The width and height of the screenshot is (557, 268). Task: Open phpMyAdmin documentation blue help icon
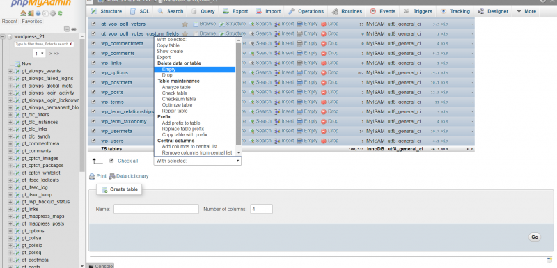point(38,13)
